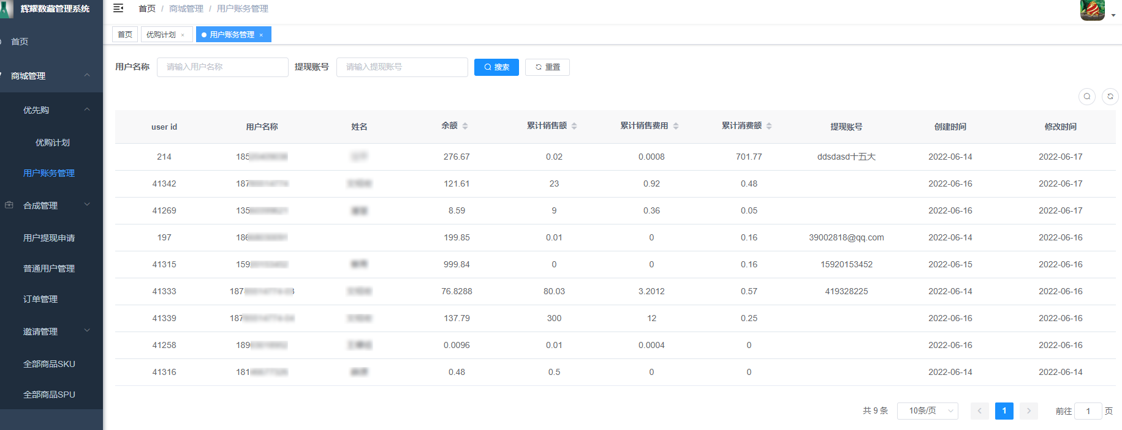Open 用户提现申请 in the sidebar

[x=49, y=238]
